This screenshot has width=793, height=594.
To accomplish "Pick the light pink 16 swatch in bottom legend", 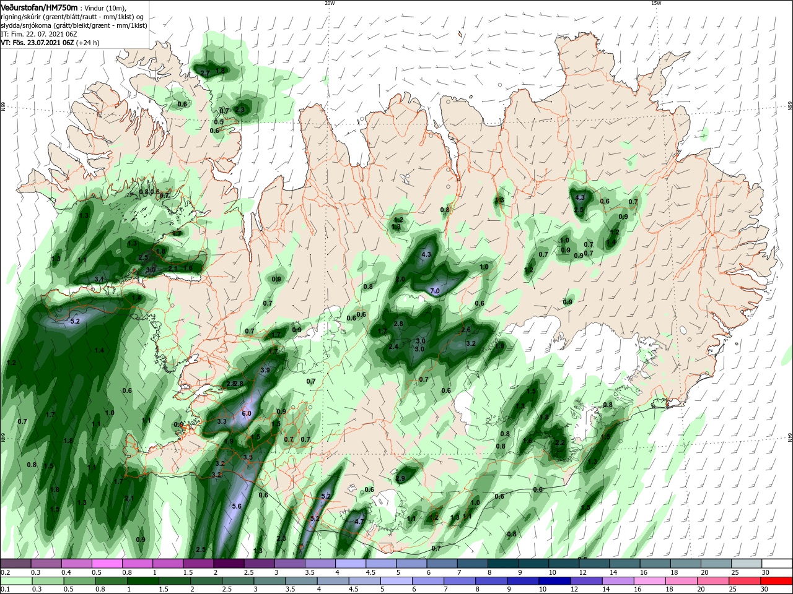I will click(x=649, y=581).
